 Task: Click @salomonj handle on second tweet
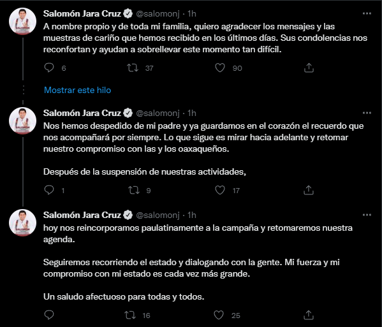pyautogui.click(x=158, y=113)
